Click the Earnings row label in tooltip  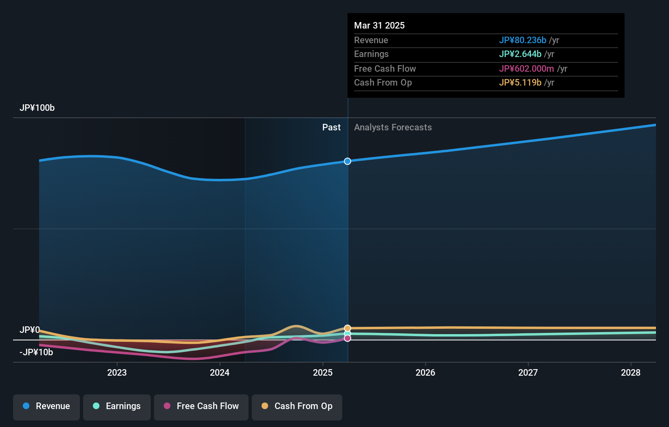(371, 54)
